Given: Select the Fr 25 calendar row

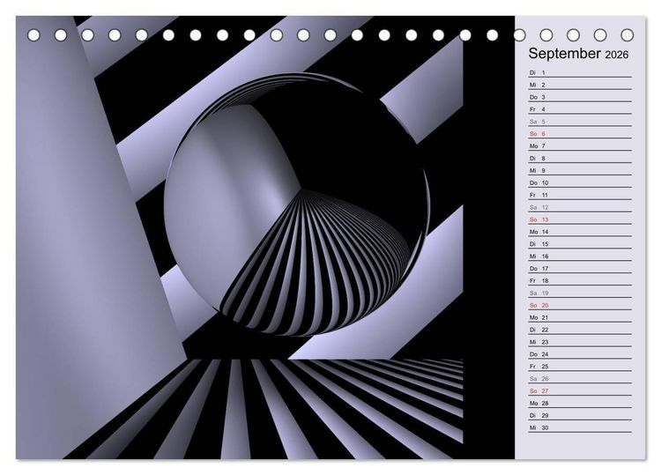Looking at the screenshot, I should pyautogui.click(x=580, y=367).
